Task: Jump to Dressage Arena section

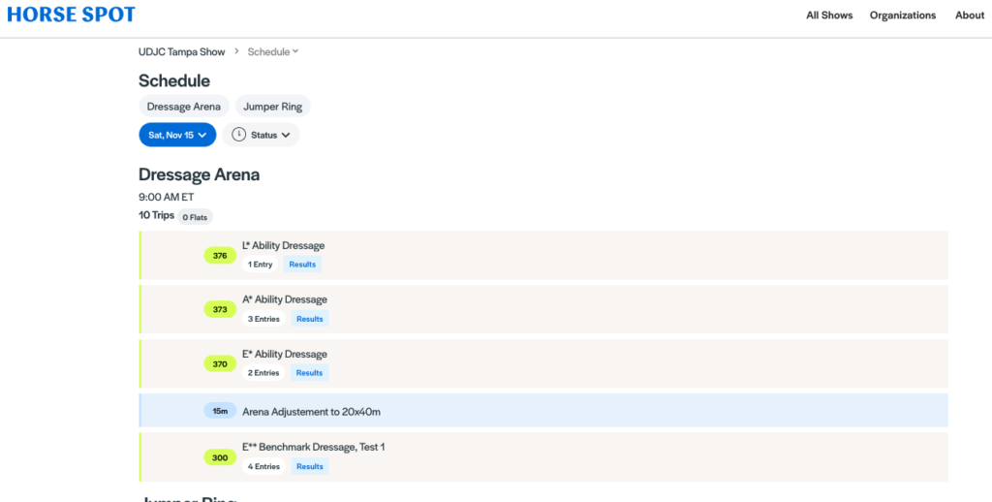Action: pos(184,107)
